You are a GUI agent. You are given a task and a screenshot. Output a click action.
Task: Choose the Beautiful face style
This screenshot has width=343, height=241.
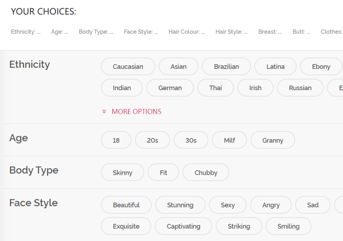point(126,205)
